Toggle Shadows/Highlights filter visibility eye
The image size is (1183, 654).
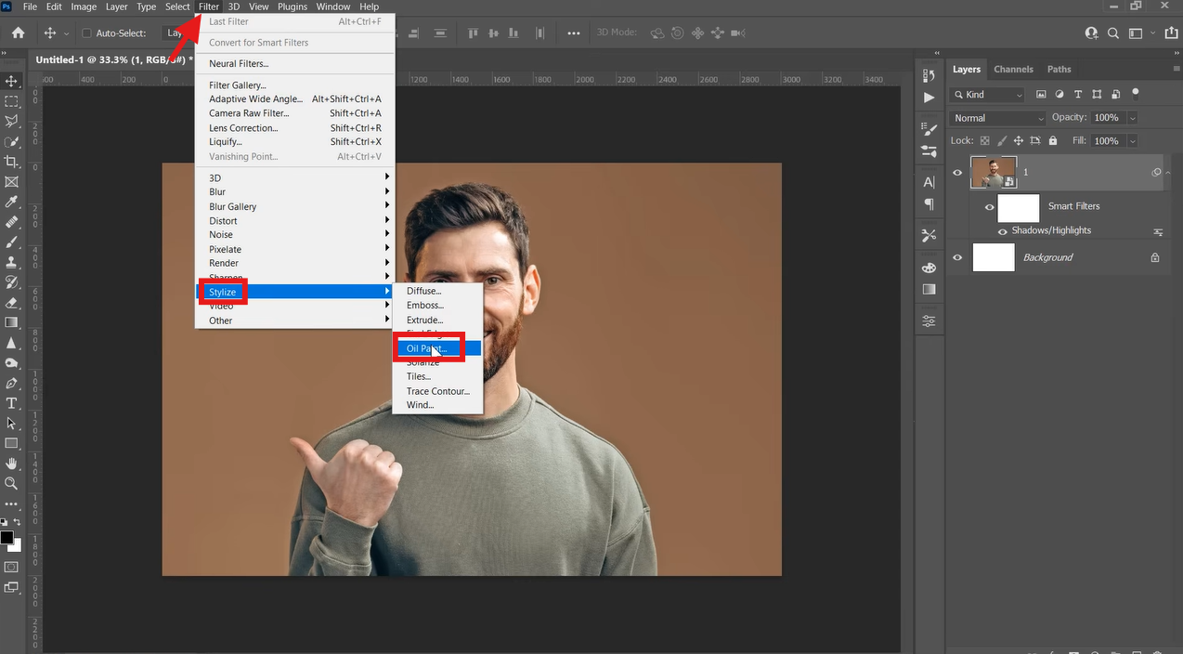tap(1003, 231)
